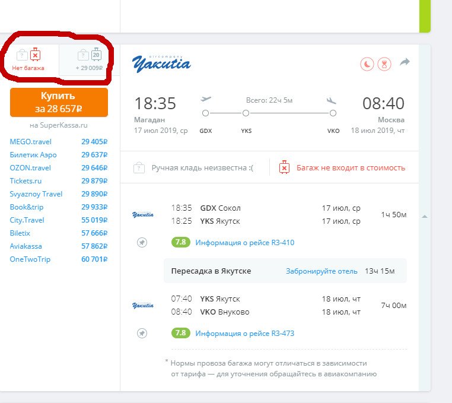Image resolution: width=452 pixels, height=403 pixels.
Task: Collapse ticket details using the side arrow
Action: click(x=425, y=217)
